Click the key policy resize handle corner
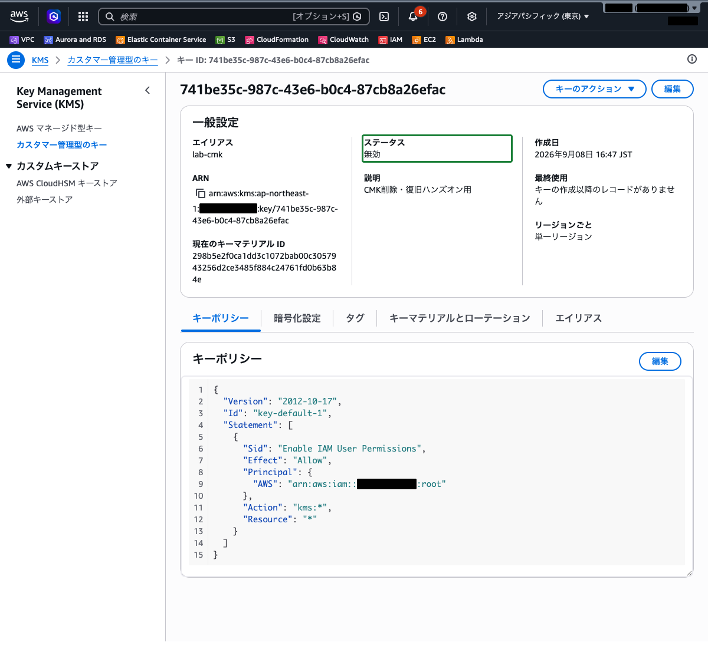Image resolution: width=708 pixels, height=662 pixels. (689, 572)
